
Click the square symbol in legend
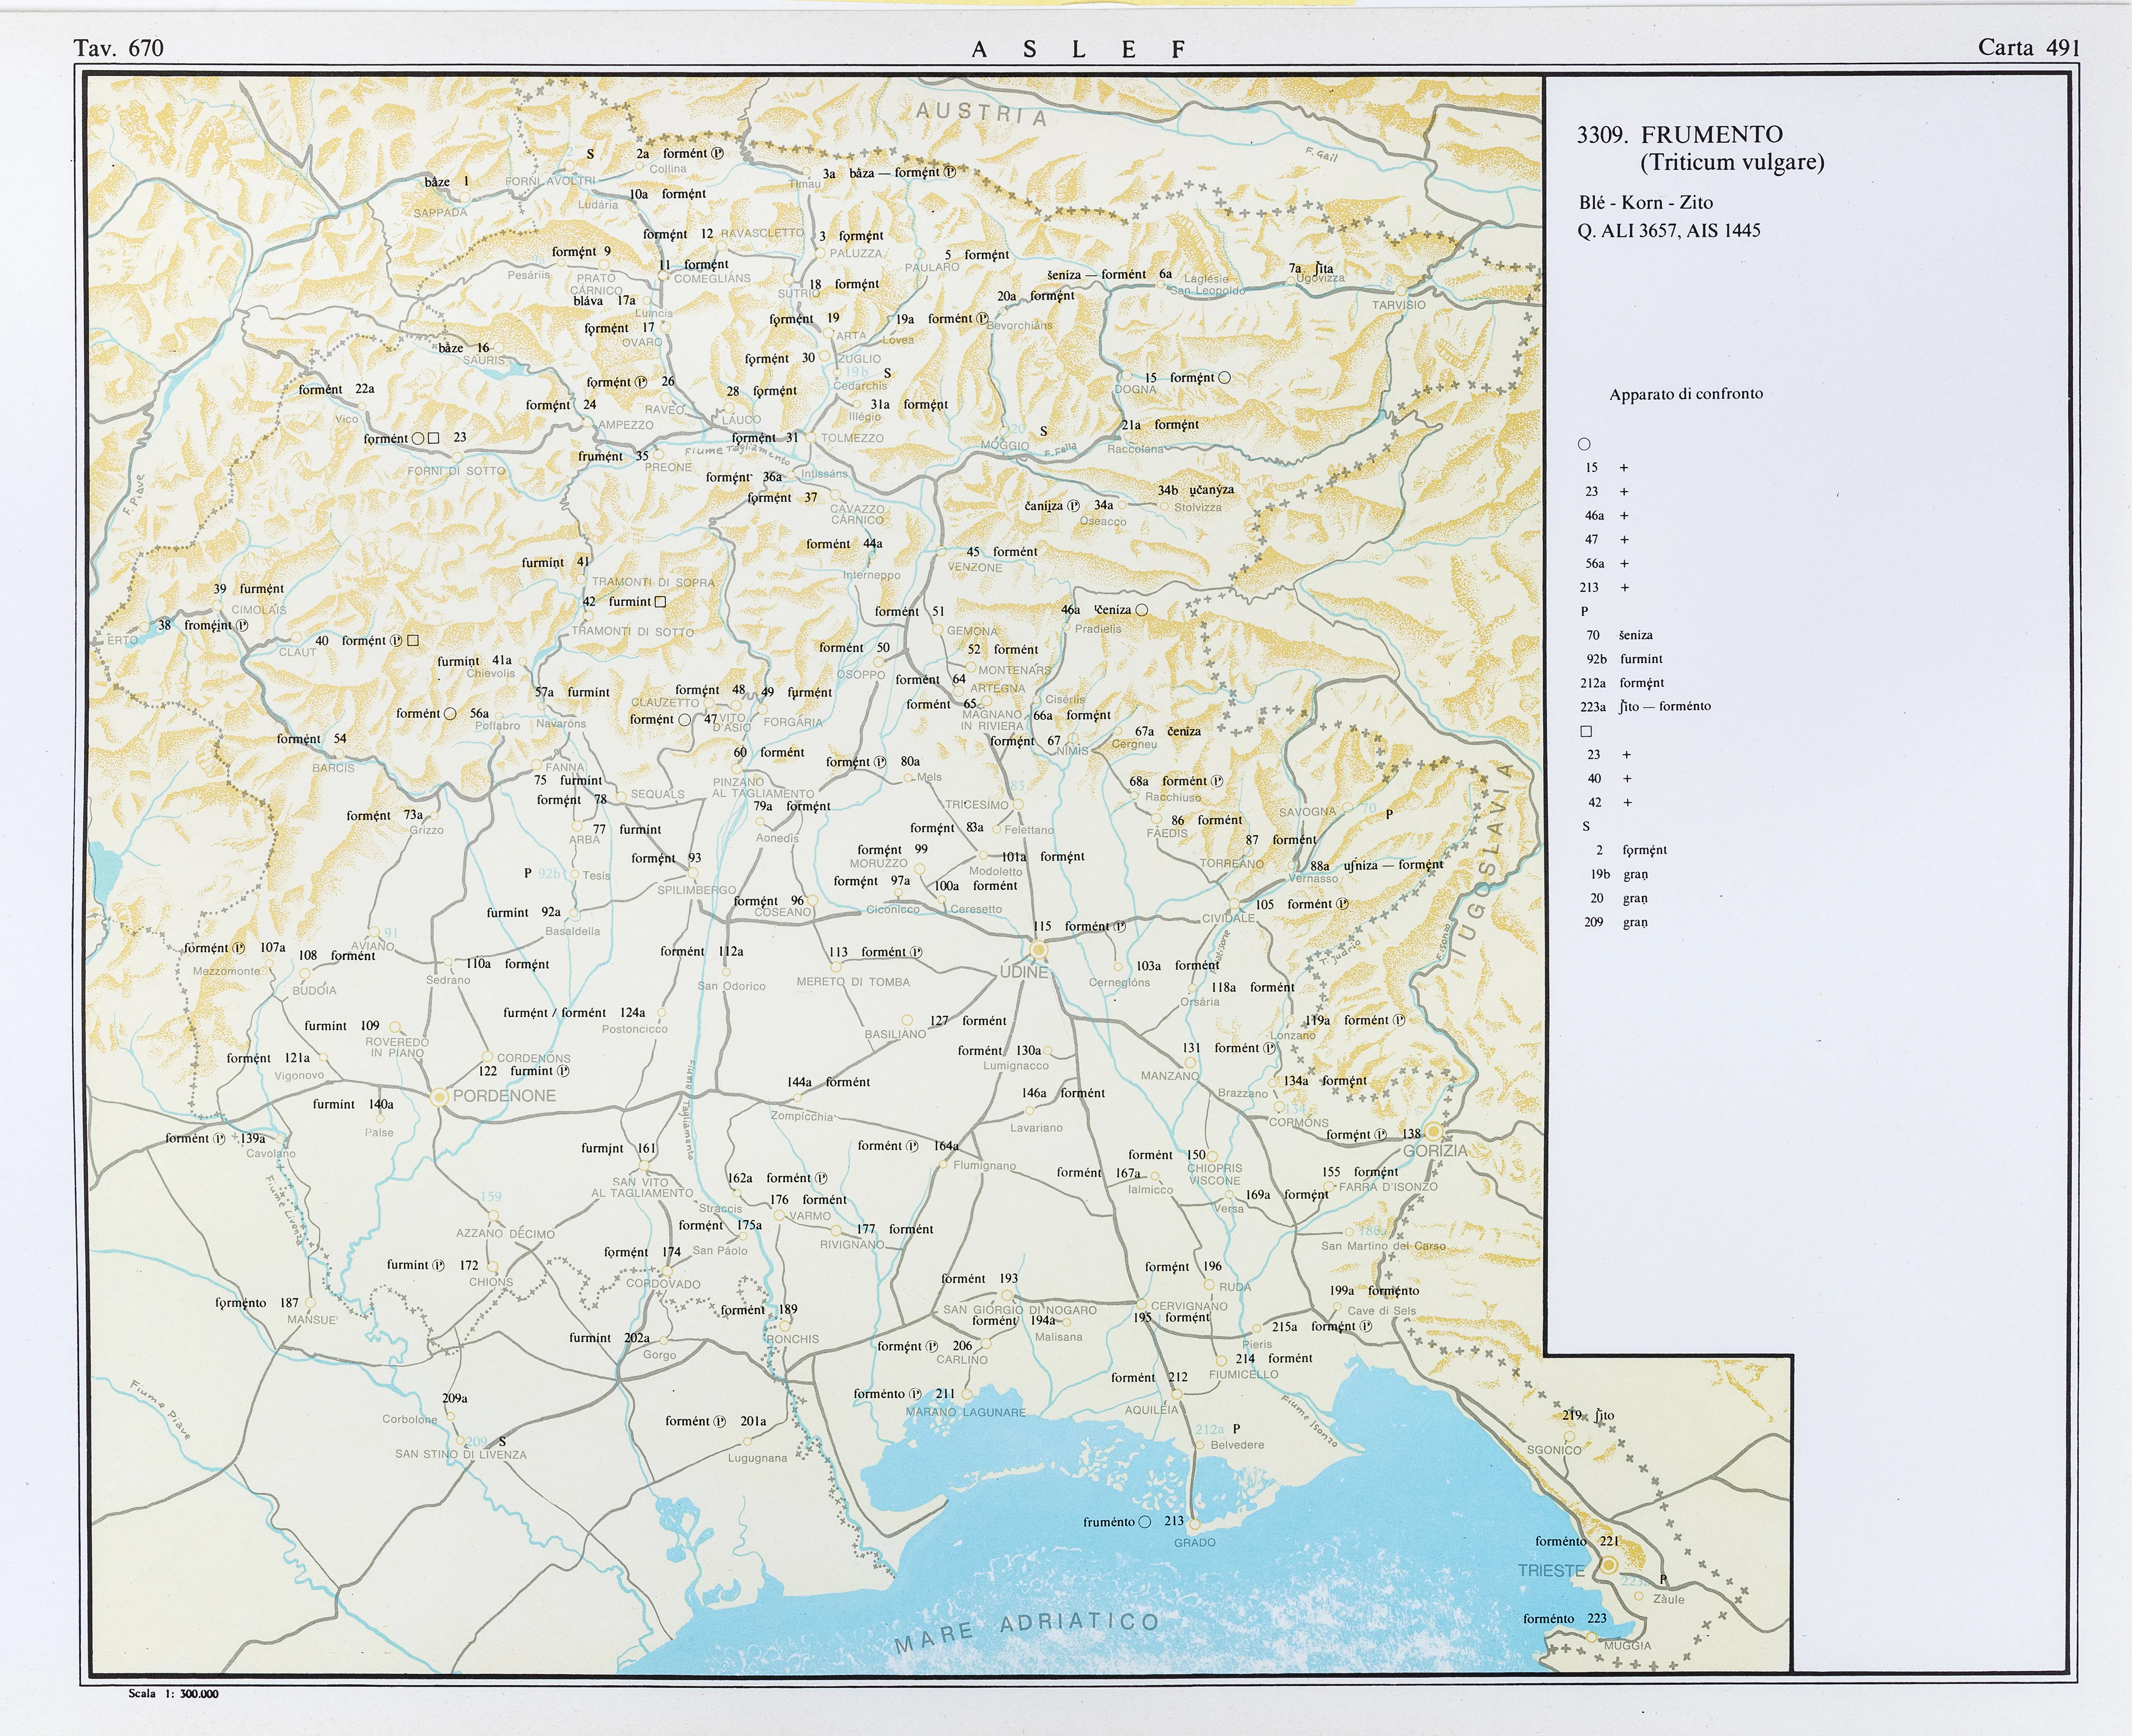pos(1585,731)
